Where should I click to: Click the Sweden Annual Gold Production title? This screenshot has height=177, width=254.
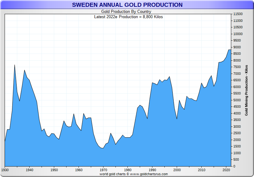[127, 5]
